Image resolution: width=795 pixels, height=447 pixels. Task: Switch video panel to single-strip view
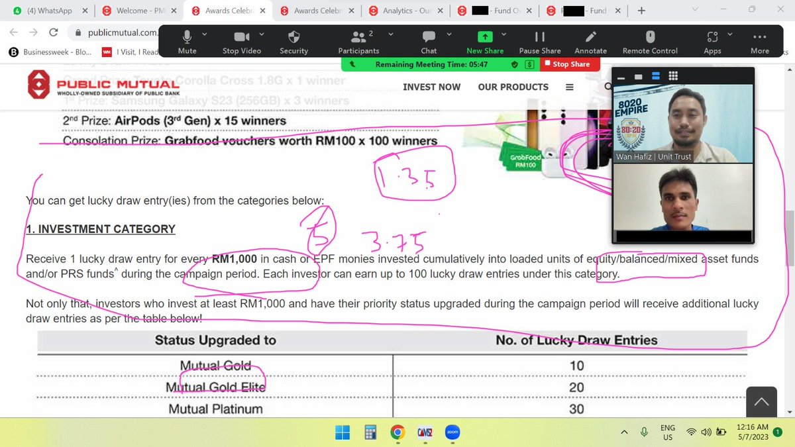pyautogui.click(x=639, y=75)
